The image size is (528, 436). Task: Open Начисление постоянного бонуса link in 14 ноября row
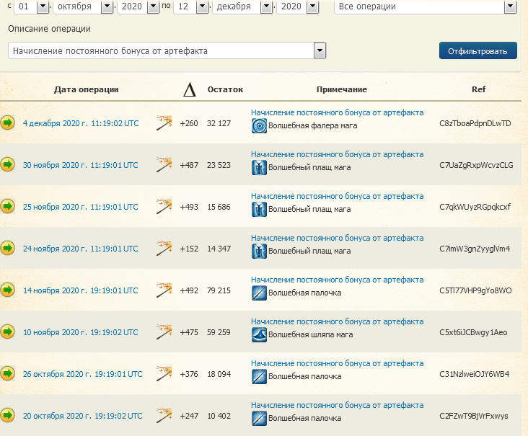pyautogui.click(x=337, y=280)
